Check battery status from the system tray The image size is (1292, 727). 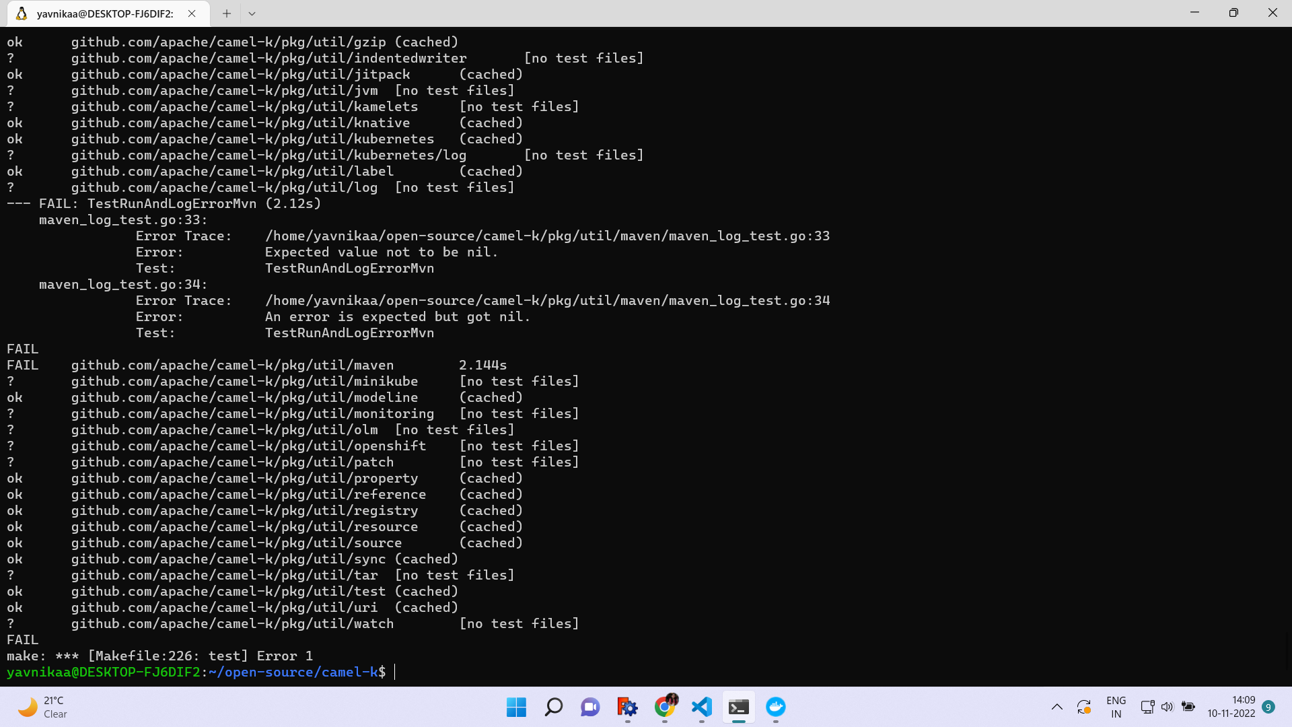click(x=1188, y=707)
